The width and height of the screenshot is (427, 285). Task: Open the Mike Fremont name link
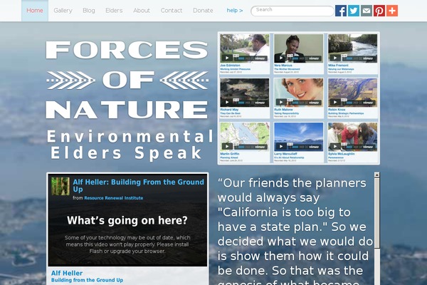tap(338, 66)
